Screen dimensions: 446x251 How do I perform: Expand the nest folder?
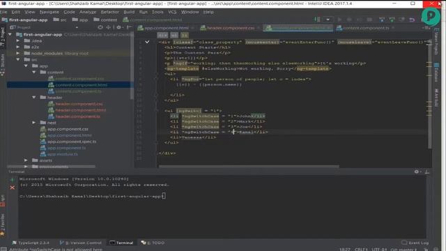(34, 123)
